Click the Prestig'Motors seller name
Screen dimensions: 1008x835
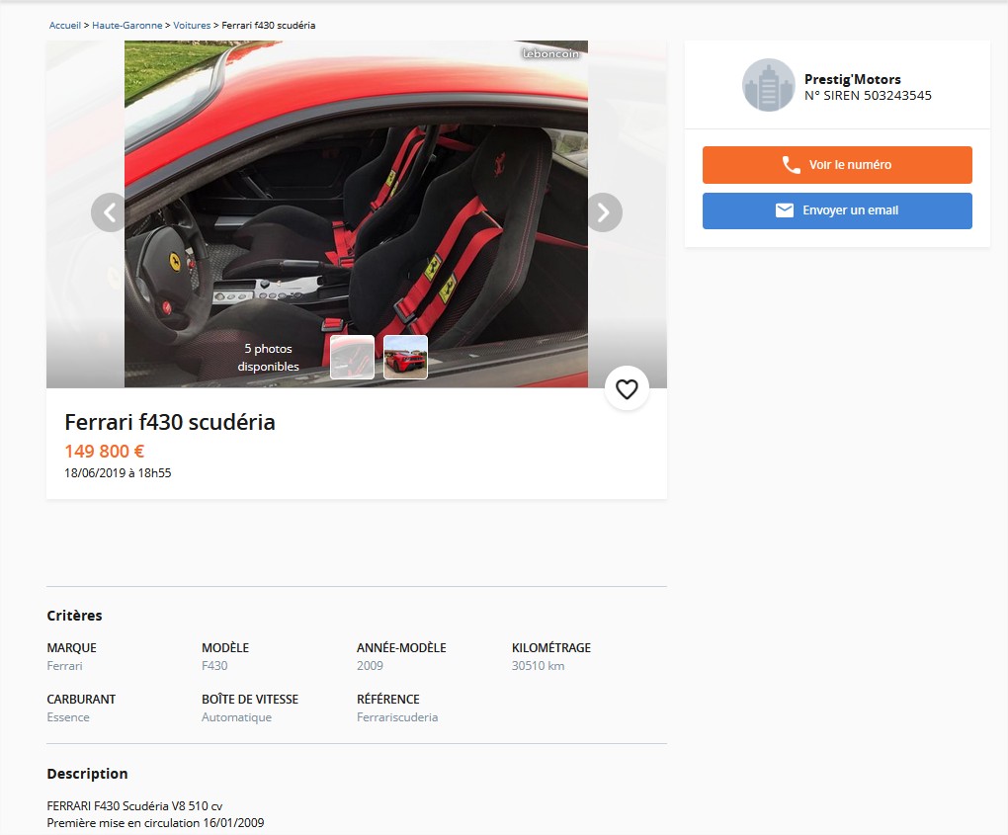point(853,79)
